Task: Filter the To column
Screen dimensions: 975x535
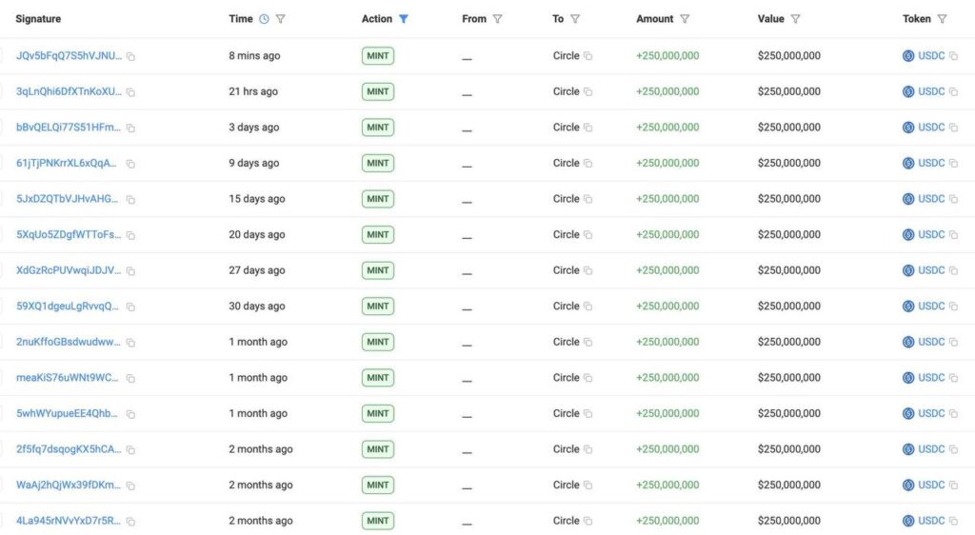Action: (x=575, y=19)
